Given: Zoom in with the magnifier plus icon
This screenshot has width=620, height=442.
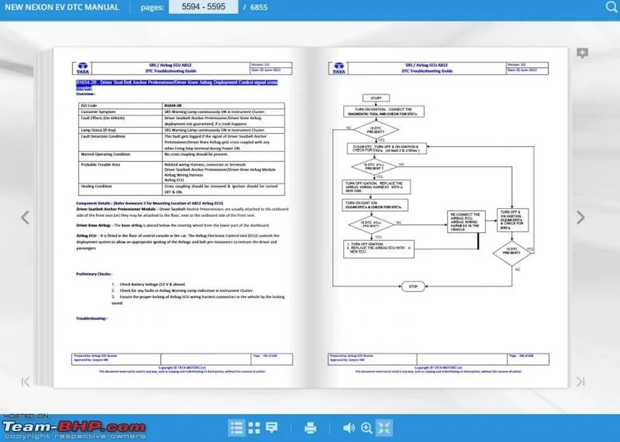Looking at the screenshot, I should (367, 428).
